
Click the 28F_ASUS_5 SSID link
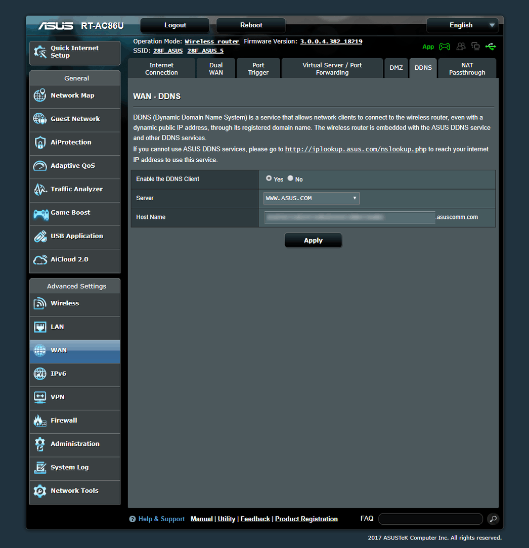[x=205, y=51]
